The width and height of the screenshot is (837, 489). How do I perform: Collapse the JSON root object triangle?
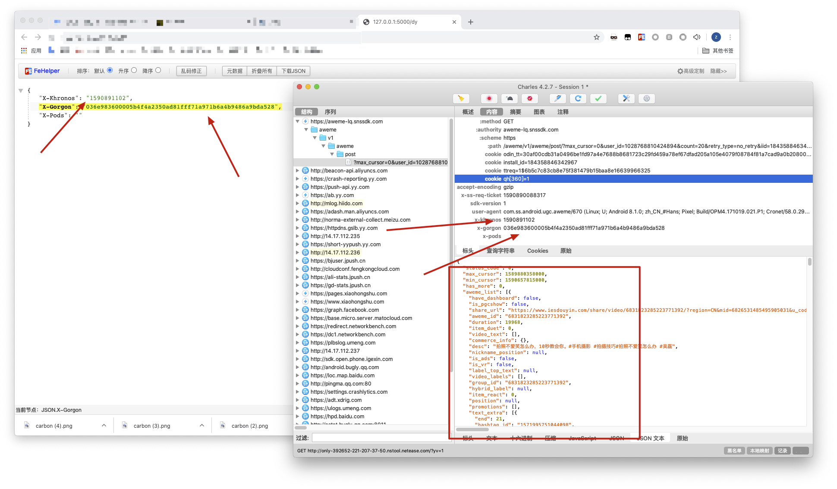pos(21,91)
